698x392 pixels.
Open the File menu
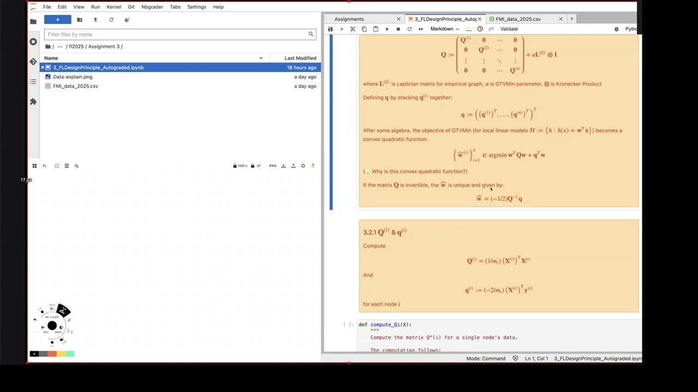point(47,7)
